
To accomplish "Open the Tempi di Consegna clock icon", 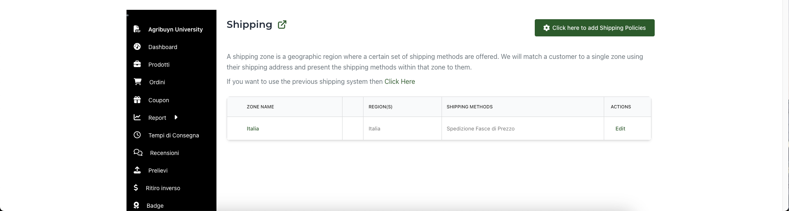I will pos(137,135).
